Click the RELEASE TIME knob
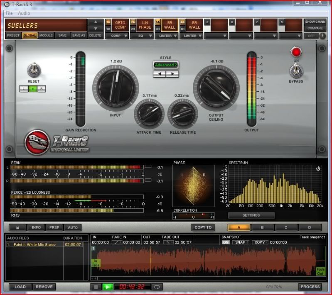 click(183, 114)
